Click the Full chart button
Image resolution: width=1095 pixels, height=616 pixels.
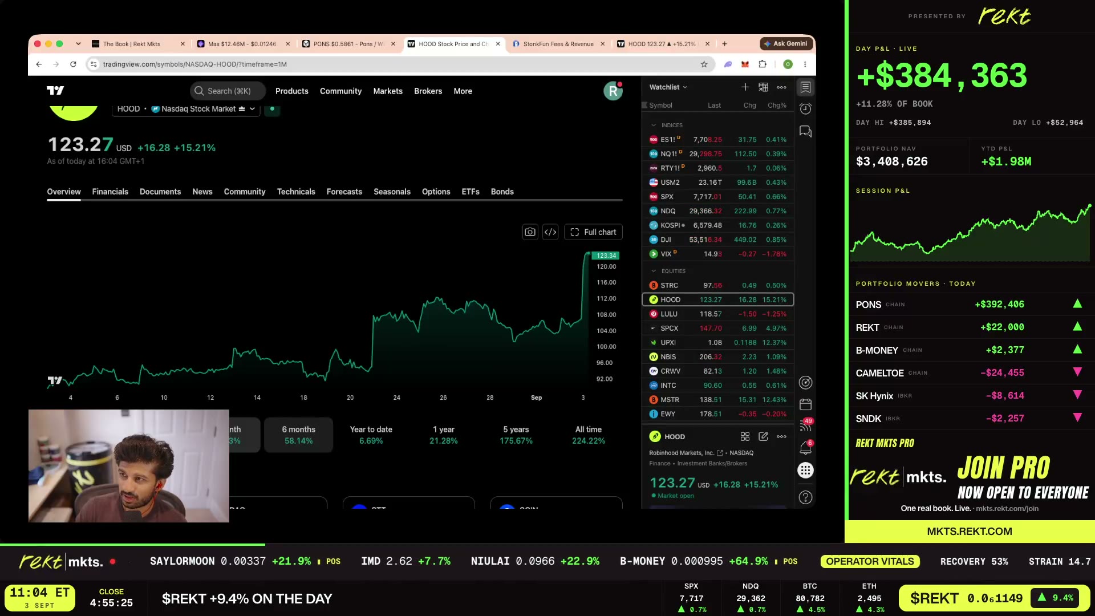(593, 232)
